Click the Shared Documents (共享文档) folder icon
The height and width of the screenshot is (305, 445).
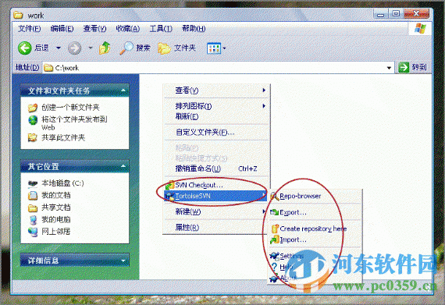[33, 207]
